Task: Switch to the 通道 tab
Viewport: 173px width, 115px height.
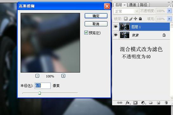Action: tap(132, 5)
